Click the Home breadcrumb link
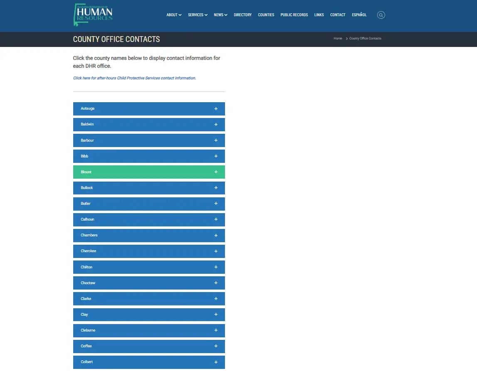Screen dimensions: 477x371 (x=338, y=38)
